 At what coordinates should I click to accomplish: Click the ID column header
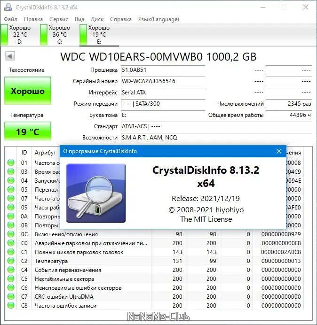point(24,153)
